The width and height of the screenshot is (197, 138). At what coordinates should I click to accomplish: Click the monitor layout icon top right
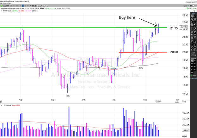(x=193, y=6)
